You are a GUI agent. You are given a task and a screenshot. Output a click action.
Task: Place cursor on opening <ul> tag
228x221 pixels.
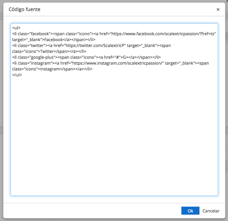tap(16, 28)
